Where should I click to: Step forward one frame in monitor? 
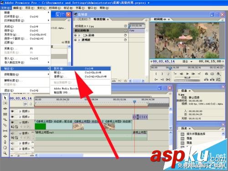pos(193,74)
